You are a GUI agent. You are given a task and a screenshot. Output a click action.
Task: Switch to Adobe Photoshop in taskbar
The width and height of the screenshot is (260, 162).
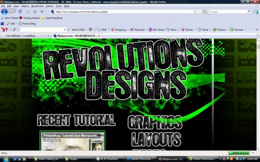click(140, 159)
